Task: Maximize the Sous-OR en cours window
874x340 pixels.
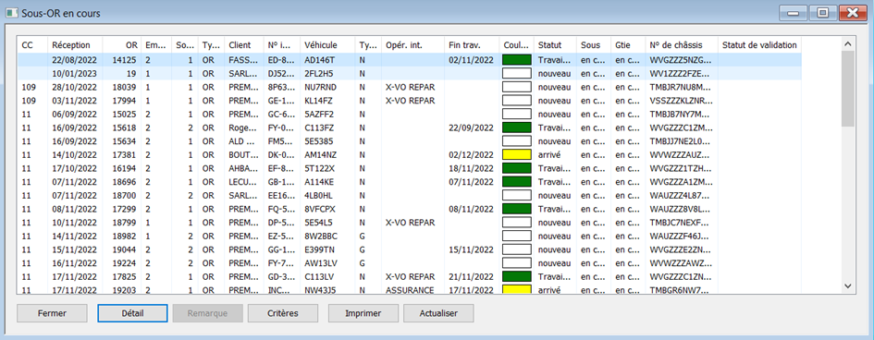Action: click(823, 13)
